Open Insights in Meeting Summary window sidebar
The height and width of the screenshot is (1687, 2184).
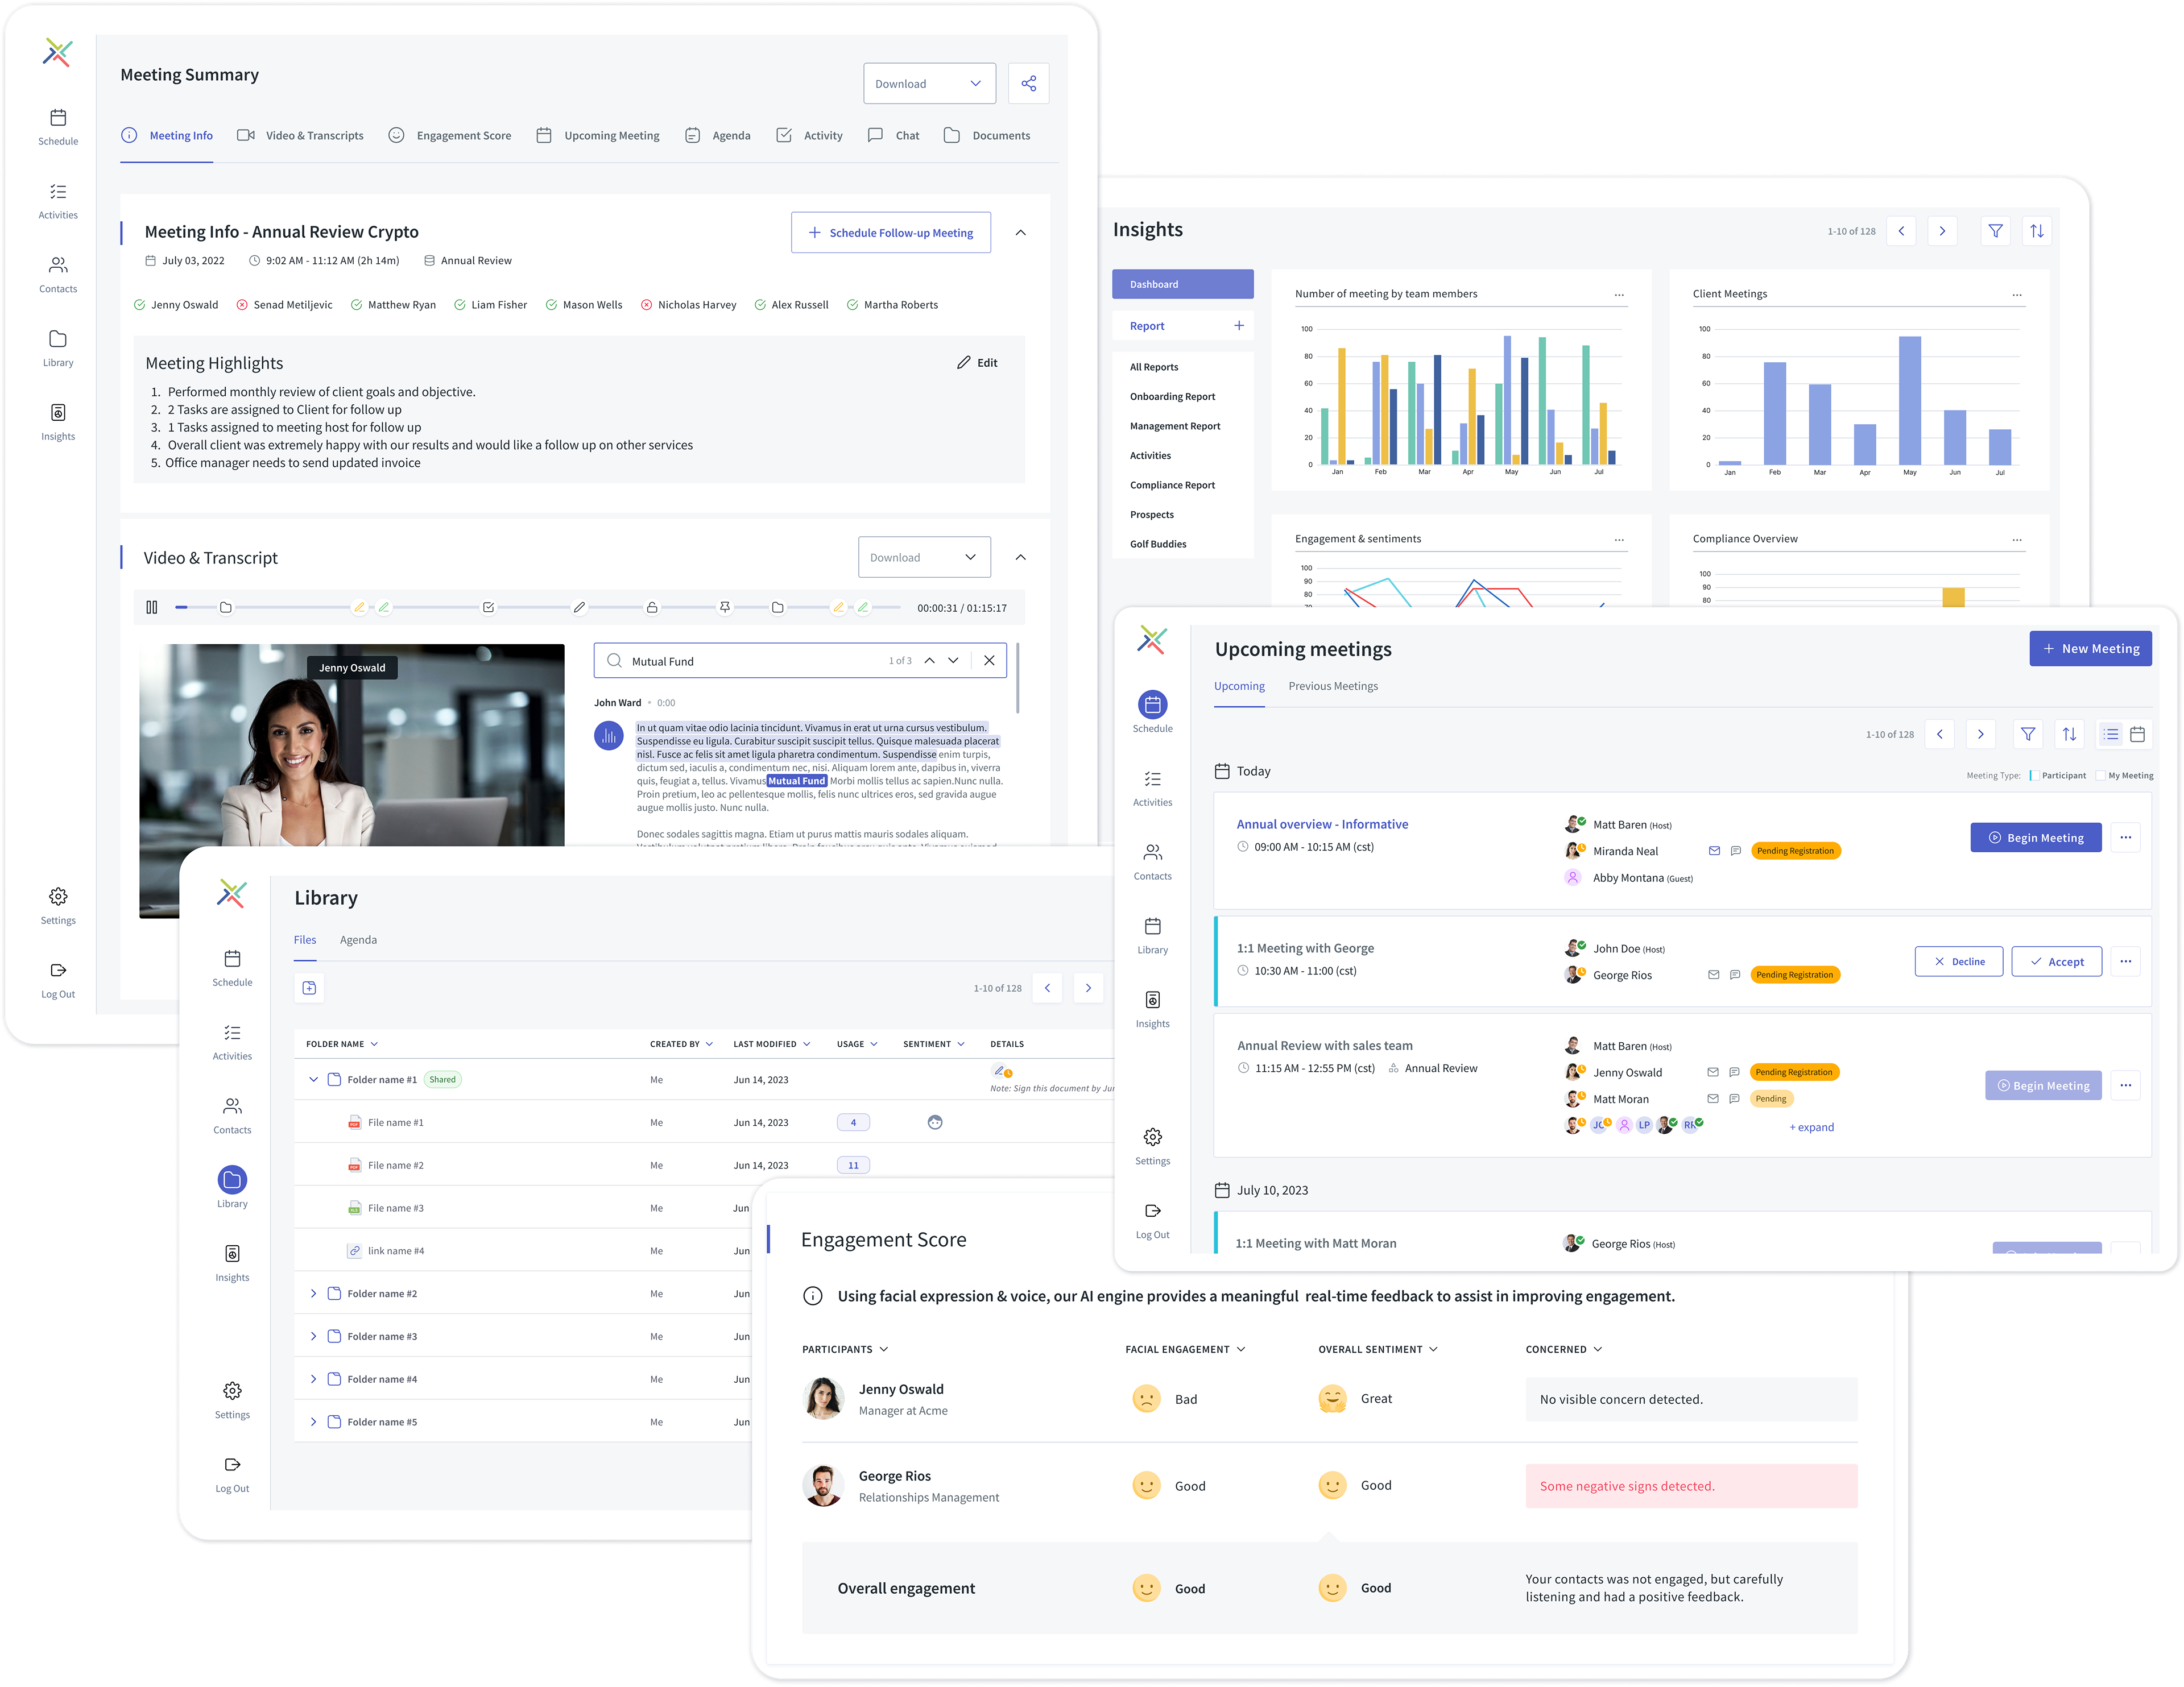(x=58, y=422)
